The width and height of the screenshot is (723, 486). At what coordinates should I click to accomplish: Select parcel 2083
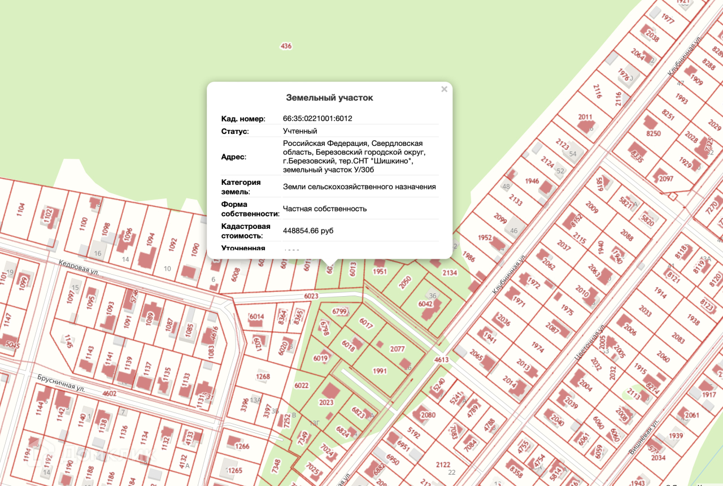click(x=678, y=338)
